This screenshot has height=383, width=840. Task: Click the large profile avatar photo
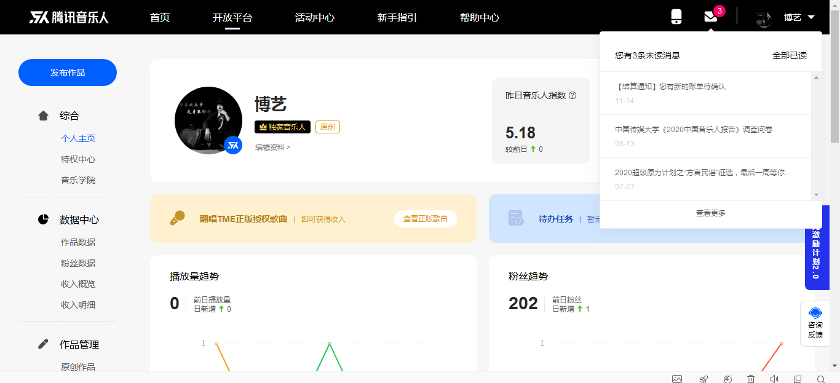(208, 120)
